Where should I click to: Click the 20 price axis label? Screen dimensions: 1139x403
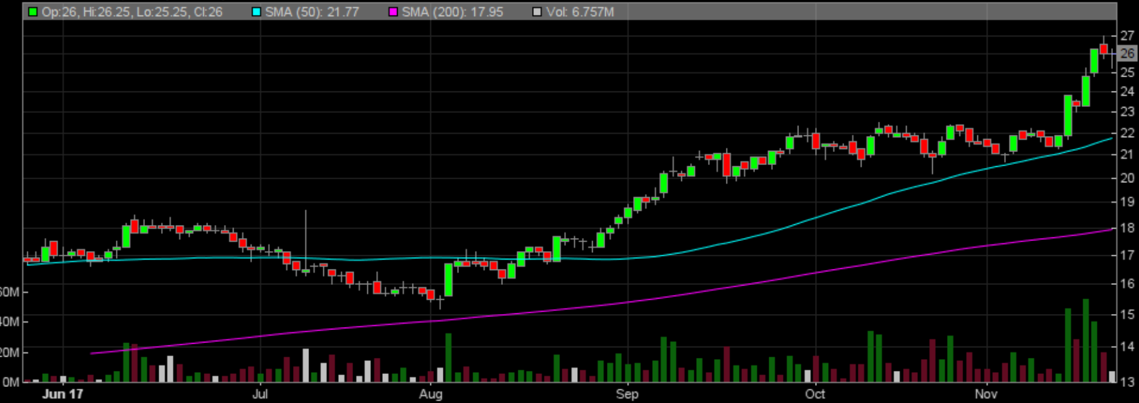tap(1127, 178)
